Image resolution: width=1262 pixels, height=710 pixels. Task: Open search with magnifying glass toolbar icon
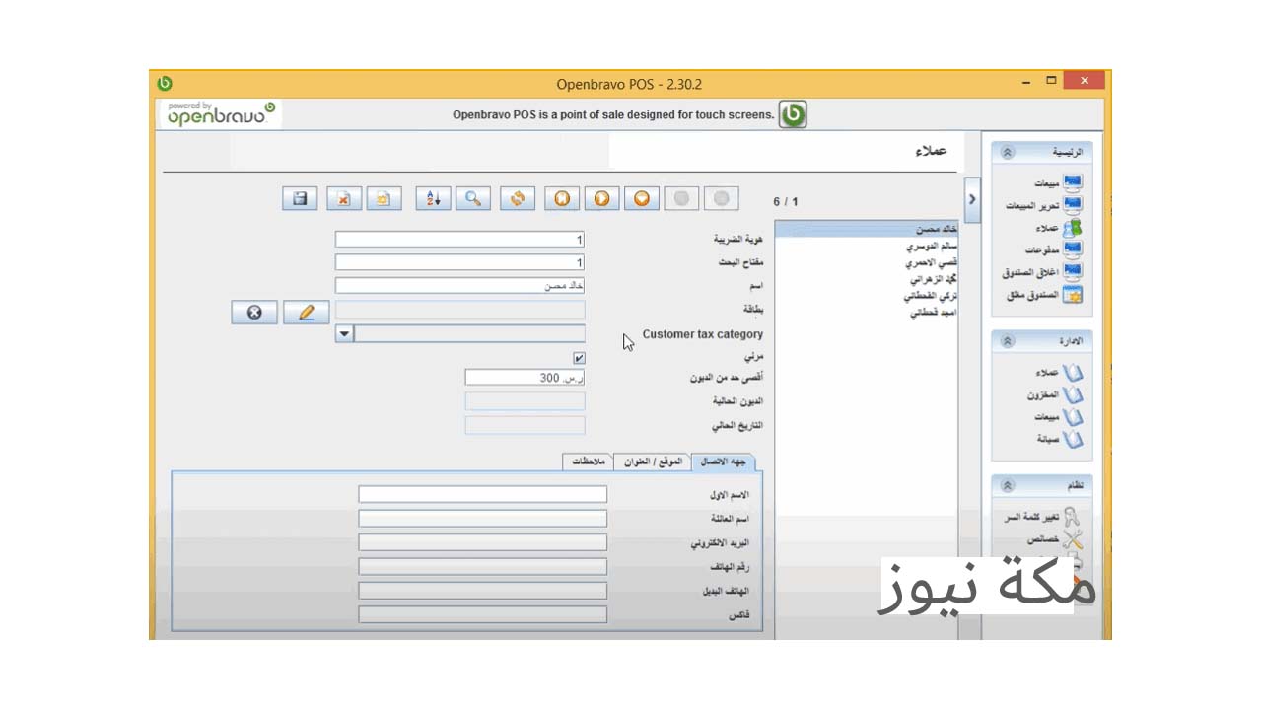coord(473,198)
